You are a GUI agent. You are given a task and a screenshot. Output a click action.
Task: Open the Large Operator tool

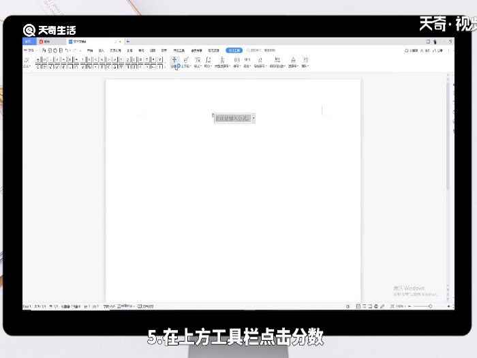(222, 62)
